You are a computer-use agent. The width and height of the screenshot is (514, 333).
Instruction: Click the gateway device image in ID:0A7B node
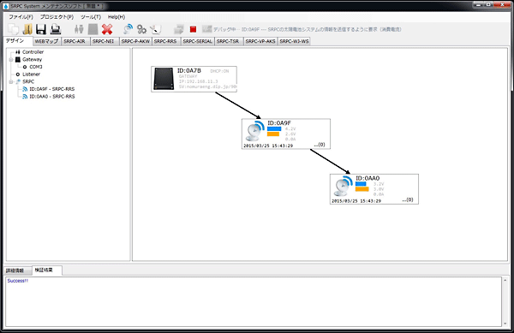(x=164, y=79)
